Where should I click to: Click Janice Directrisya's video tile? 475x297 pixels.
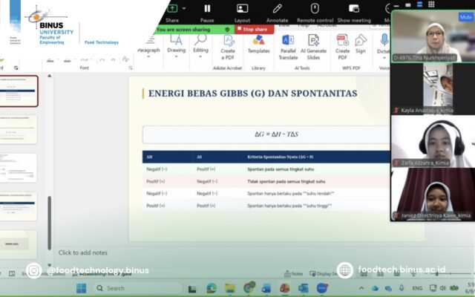pyautogui.click(x=433, y=195)
